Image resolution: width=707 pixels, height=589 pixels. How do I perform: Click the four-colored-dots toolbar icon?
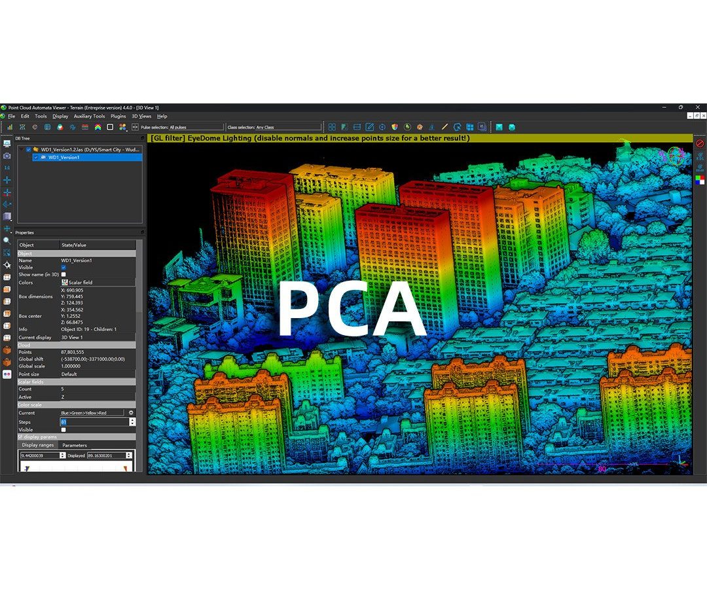[122, 127]
